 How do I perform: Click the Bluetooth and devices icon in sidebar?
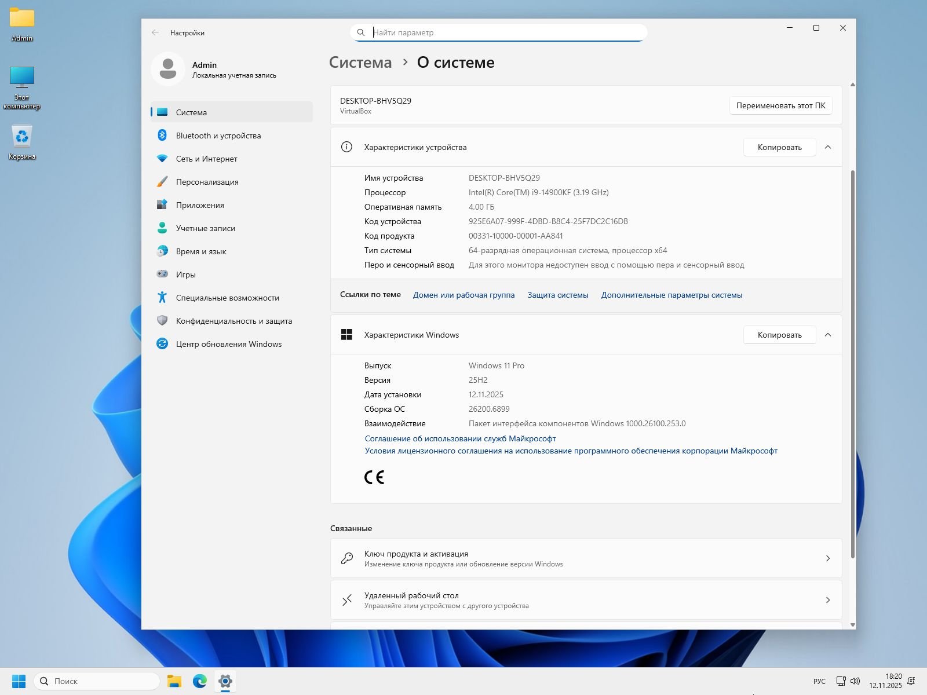(162, 136)
